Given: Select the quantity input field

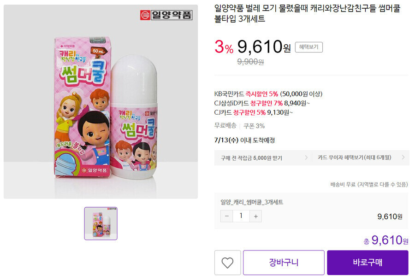Looking at the screenshot, I should (x=241, y=216).
